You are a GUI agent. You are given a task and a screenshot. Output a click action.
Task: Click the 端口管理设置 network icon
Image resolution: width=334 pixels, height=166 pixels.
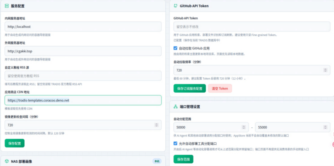click(x=175, y=107)
